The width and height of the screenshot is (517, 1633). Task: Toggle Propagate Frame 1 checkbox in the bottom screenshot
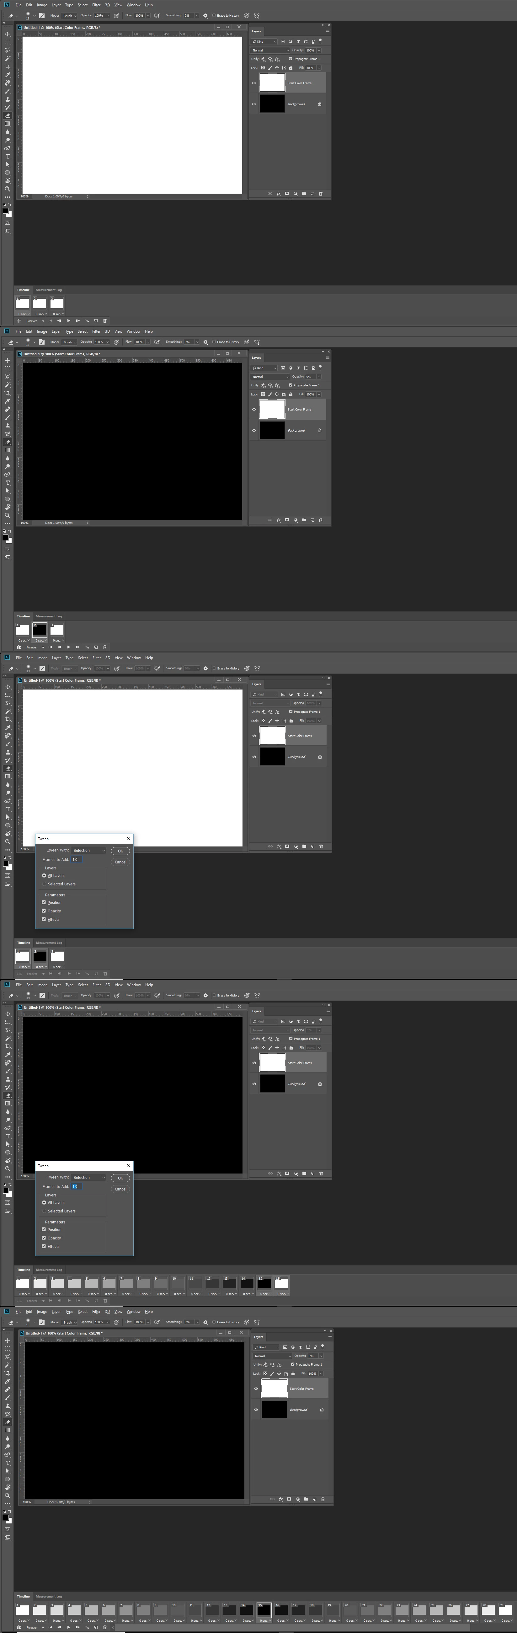point(293,1364)
